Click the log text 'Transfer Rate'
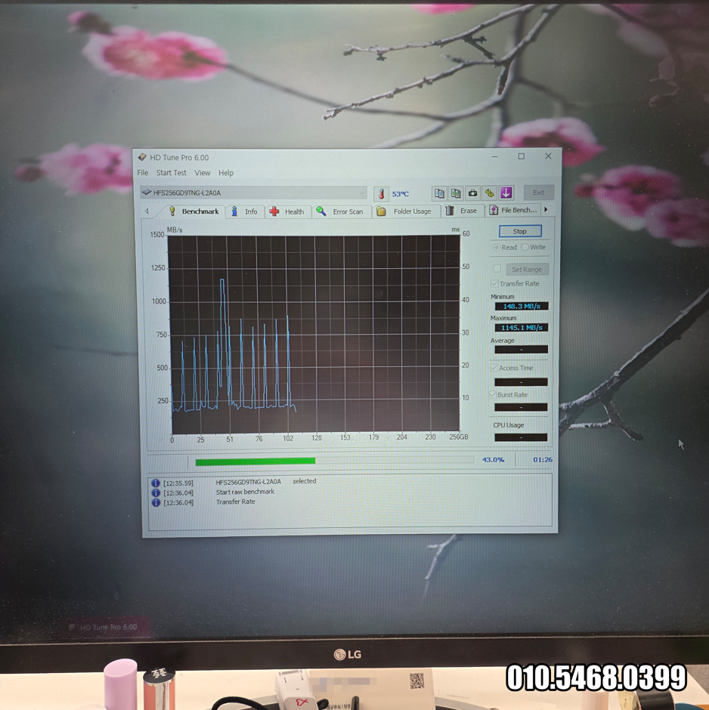The height and width of the screenshot is (710, 709). click(236, 502)
